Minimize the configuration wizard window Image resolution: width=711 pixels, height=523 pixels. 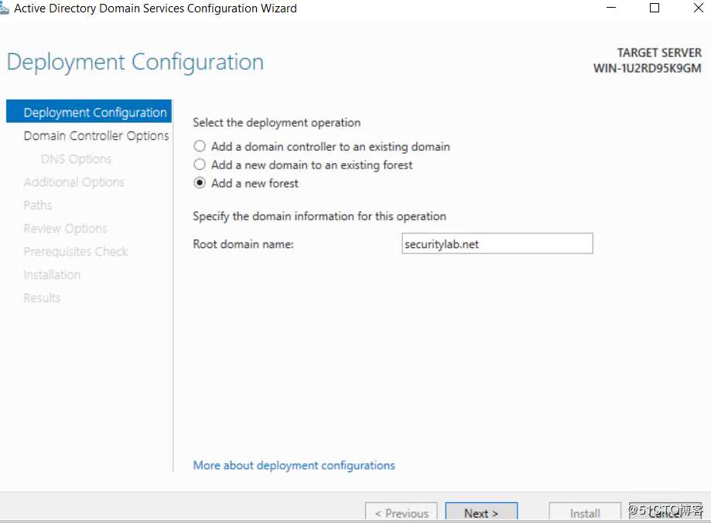[610, 8]
